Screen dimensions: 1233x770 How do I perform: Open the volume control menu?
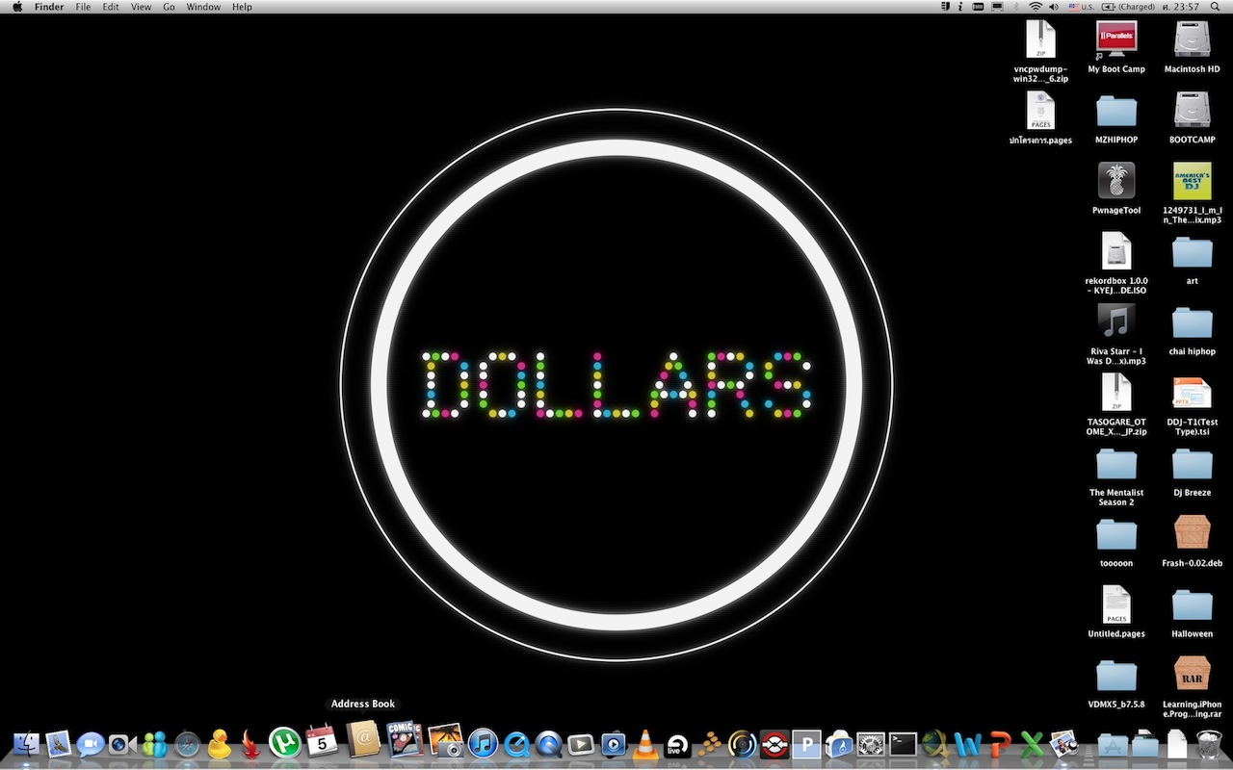(1054, 7)
